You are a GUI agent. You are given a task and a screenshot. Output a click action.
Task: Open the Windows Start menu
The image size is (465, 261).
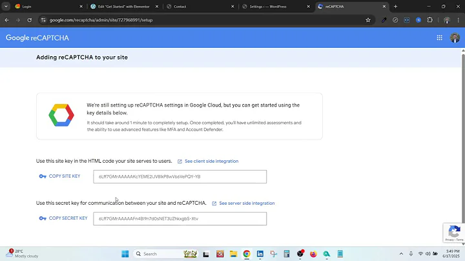pyautogui.click(x=125, y=254)
